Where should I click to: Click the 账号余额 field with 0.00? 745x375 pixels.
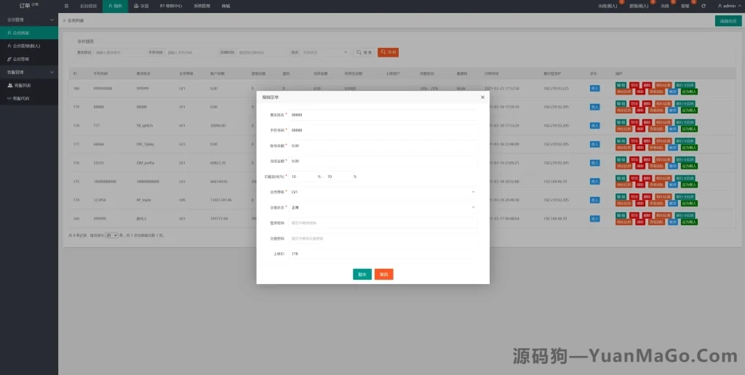click(383, 145)
